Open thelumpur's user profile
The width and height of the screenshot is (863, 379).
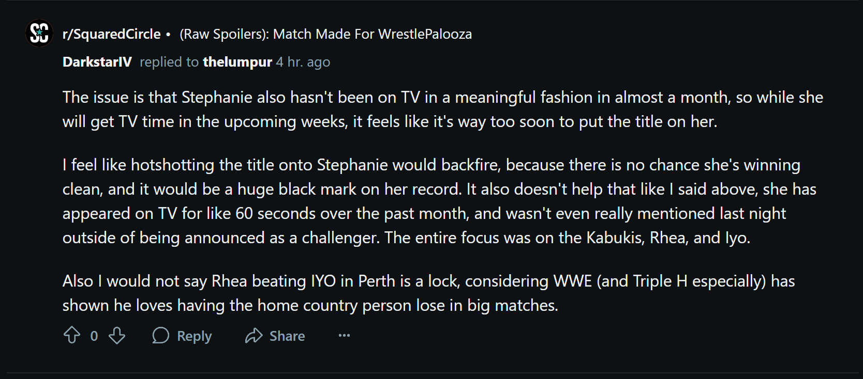[x=237, y=62]
